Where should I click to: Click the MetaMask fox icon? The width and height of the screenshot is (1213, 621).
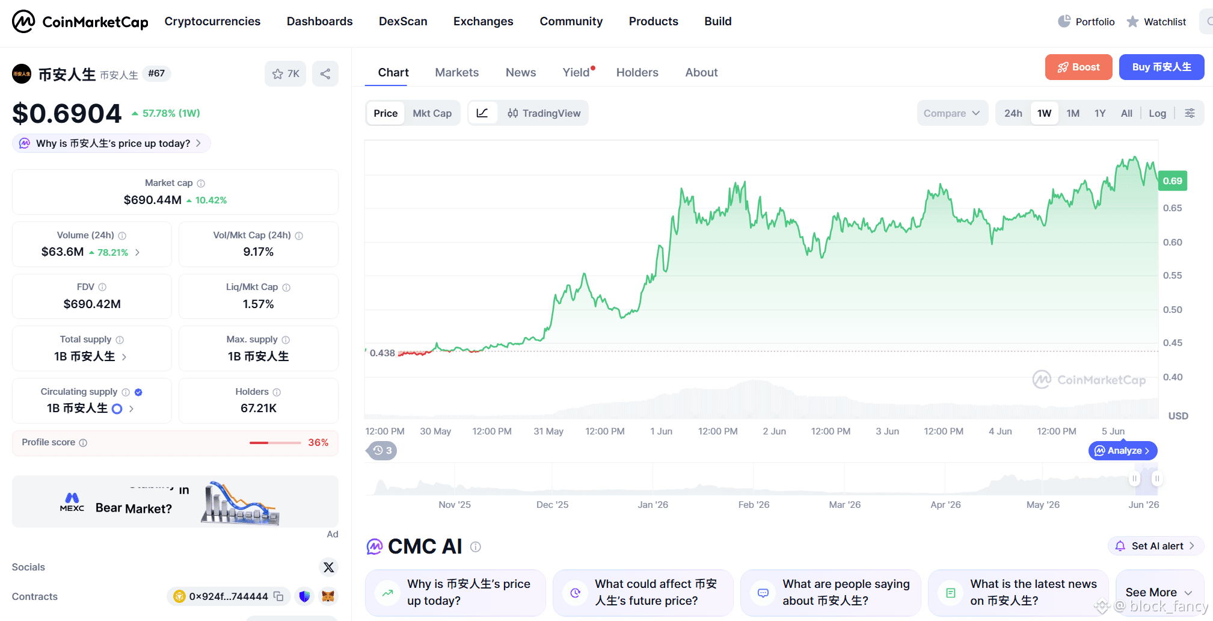click(328, 596)
